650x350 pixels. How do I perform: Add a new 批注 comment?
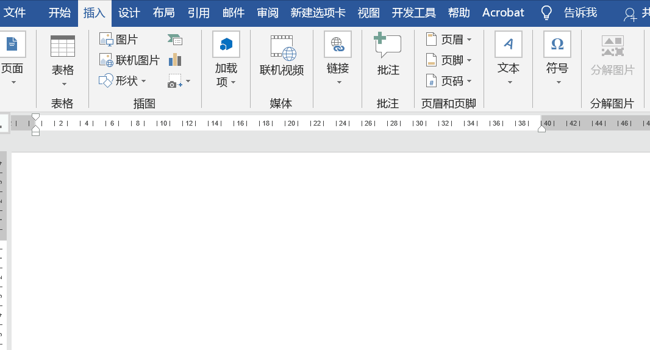pyautogui.click(x=388, y=55)
